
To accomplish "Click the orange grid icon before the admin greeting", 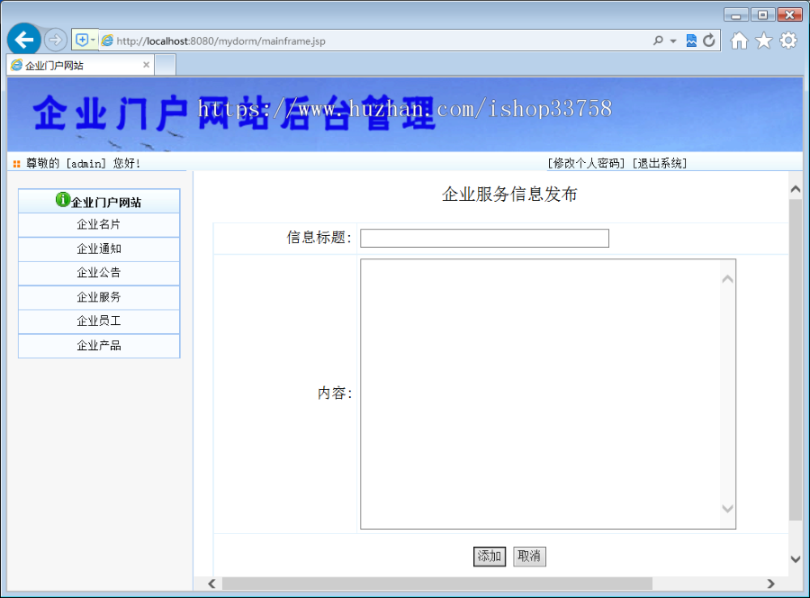I will (x=15, y=163).
